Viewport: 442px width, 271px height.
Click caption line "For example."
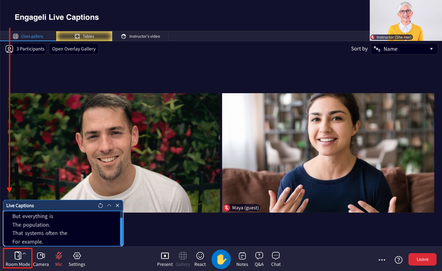click(28, 242)
